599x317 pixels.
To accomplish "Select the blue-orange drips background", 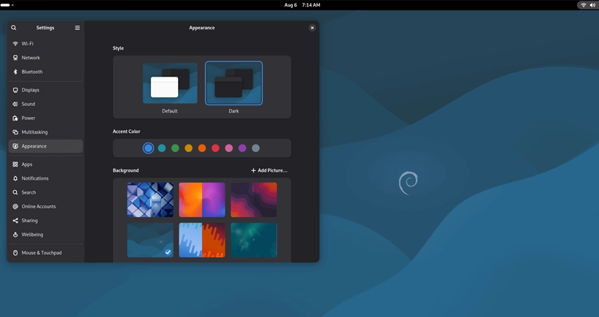I will click(202, 240).
